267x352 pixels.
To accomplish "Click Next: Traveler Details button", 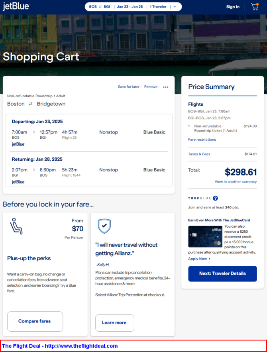I will click(x=223, y=273).
